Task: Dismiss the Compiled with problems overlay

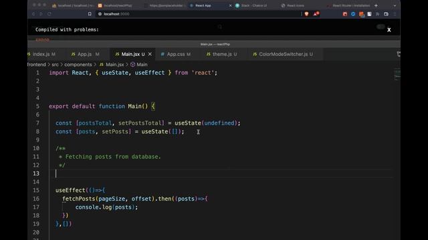Action: 389,29
